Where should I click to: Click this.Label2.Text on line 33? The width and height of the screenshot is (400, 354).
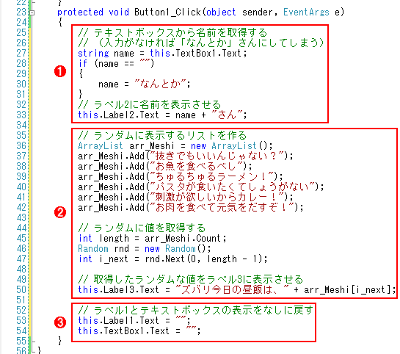tap(119, 115)
